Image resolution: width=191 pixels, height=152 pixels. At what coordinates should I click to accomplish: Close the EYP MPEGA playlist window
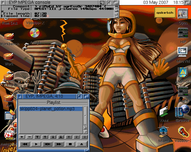coord(20,96)
